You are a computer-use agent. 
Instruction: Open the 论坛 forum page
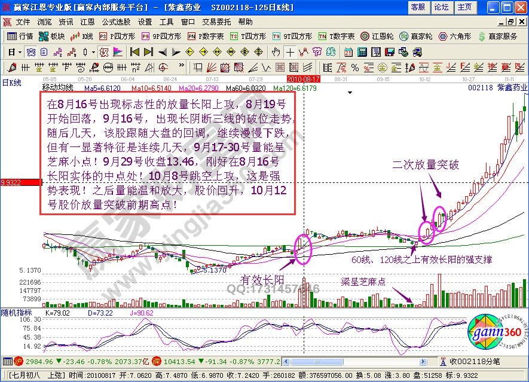[441, 7]
